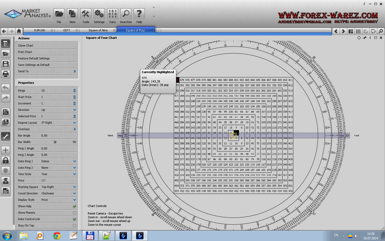Click the padlock icon in left sidebar
The image size is (385, 241).
pos(6,160)
